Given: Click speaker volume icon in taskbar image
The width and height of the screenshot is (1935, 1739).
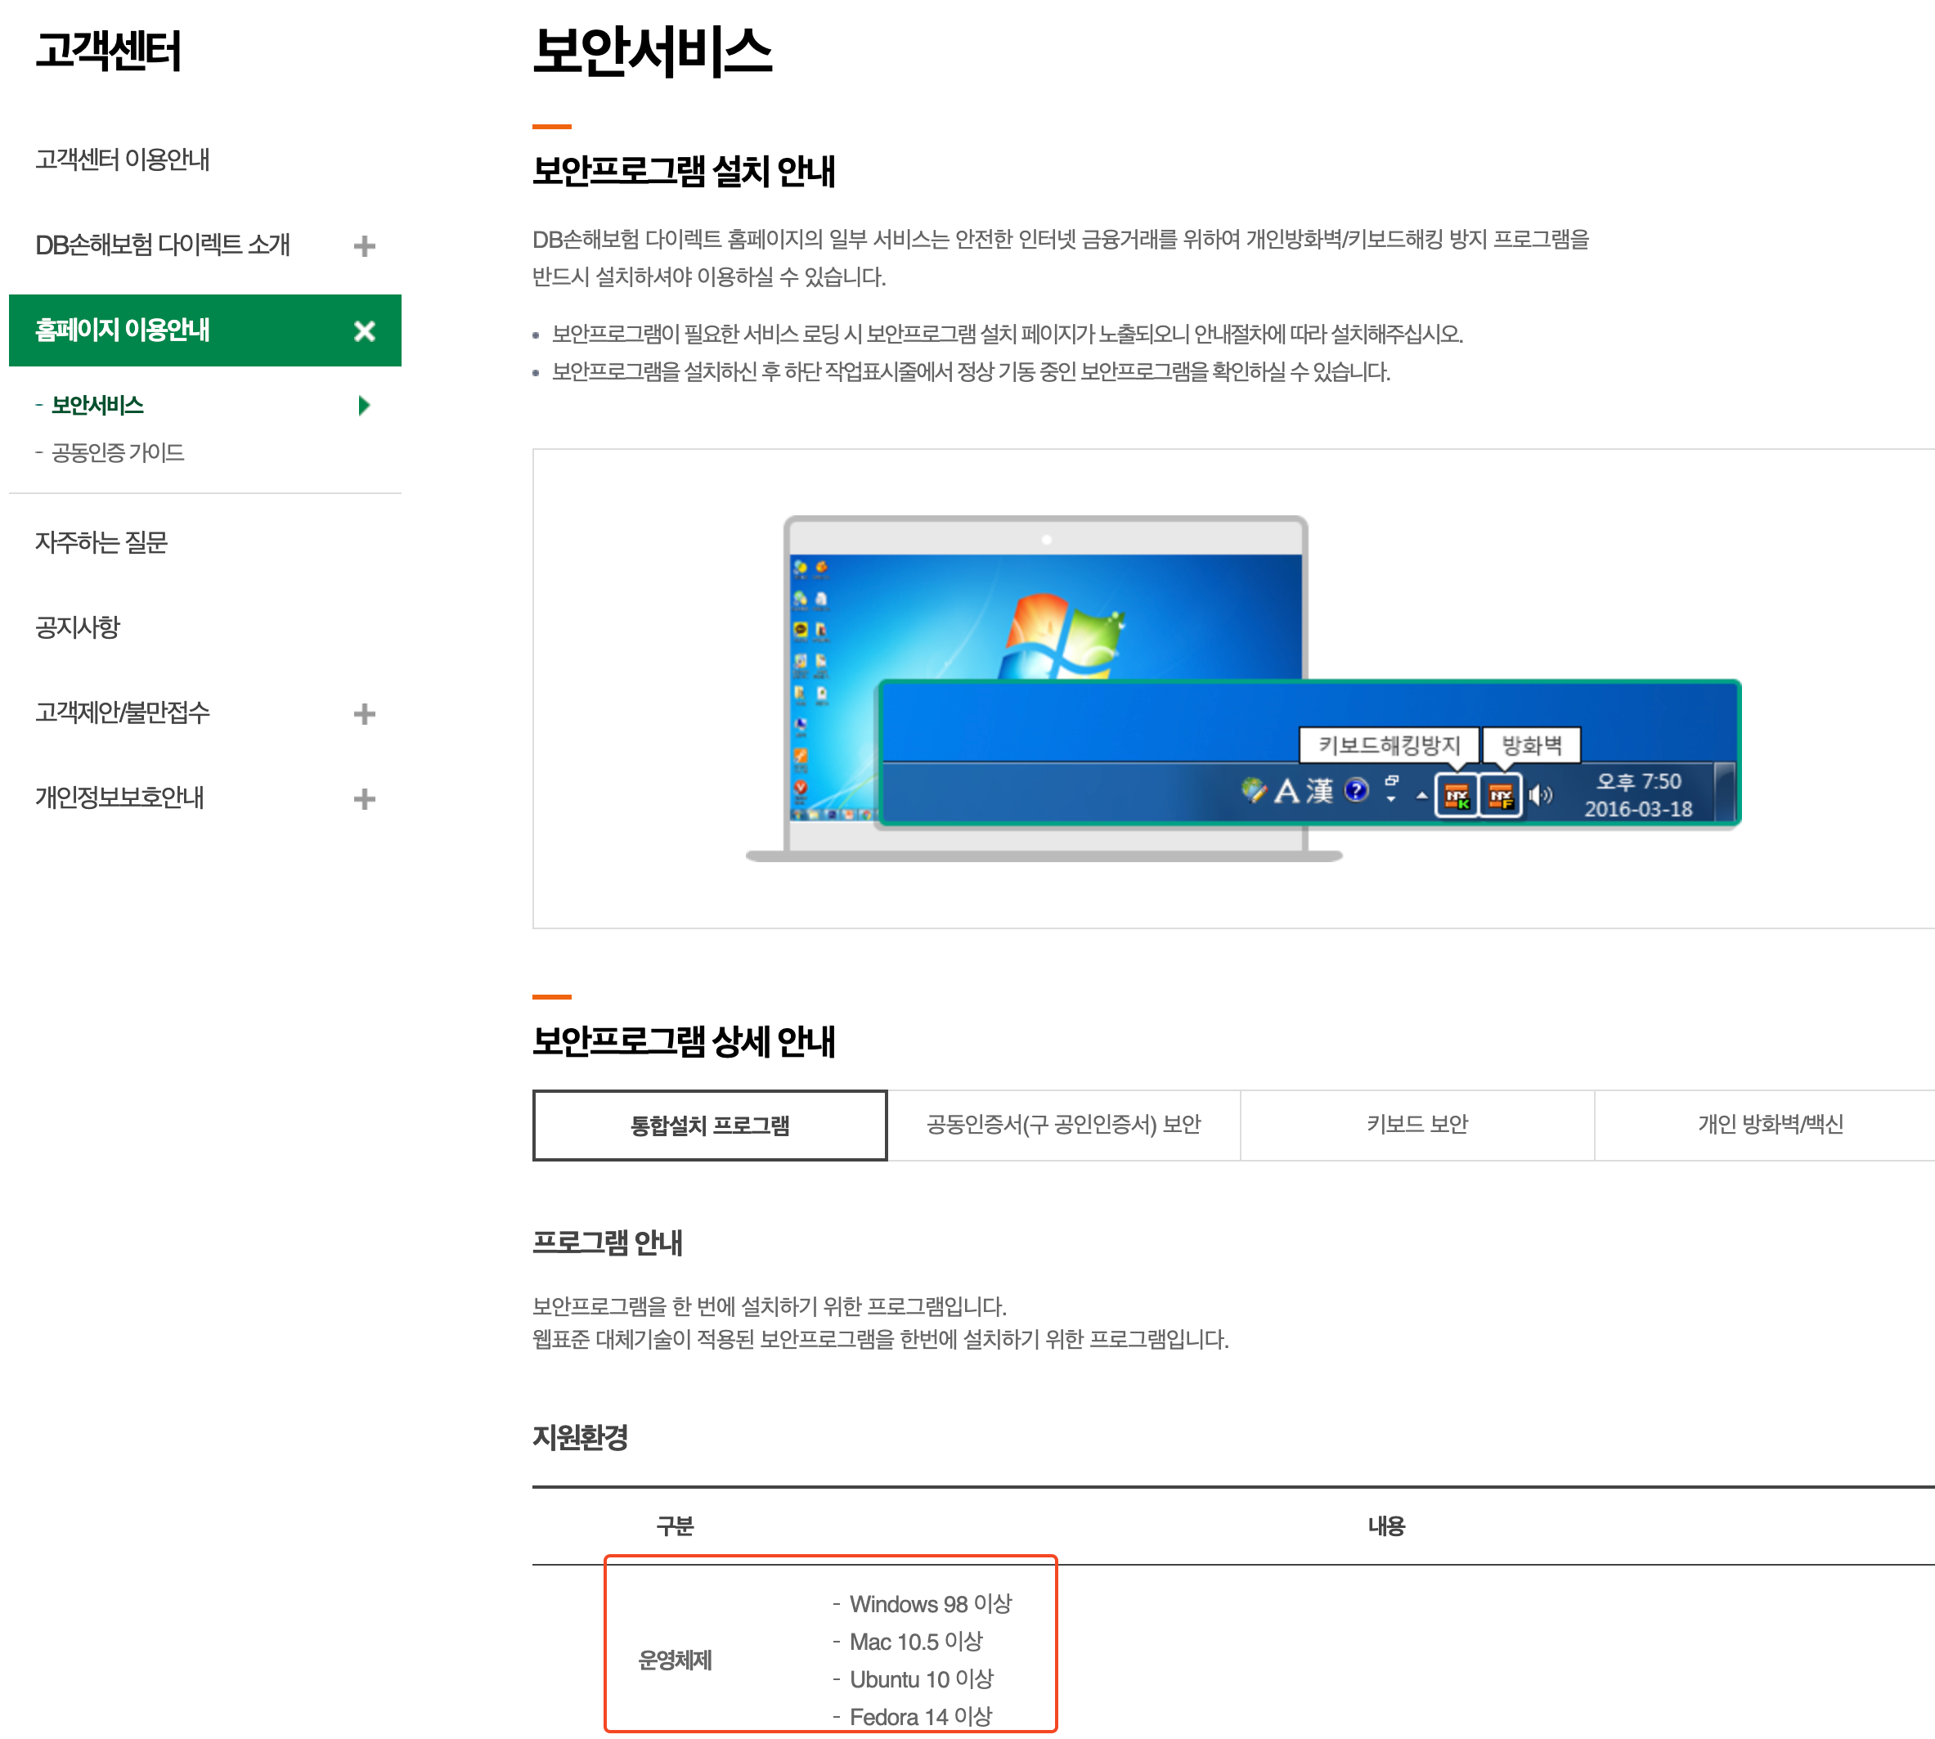Looking at the screenshot, I should [x=1540, y=795].
